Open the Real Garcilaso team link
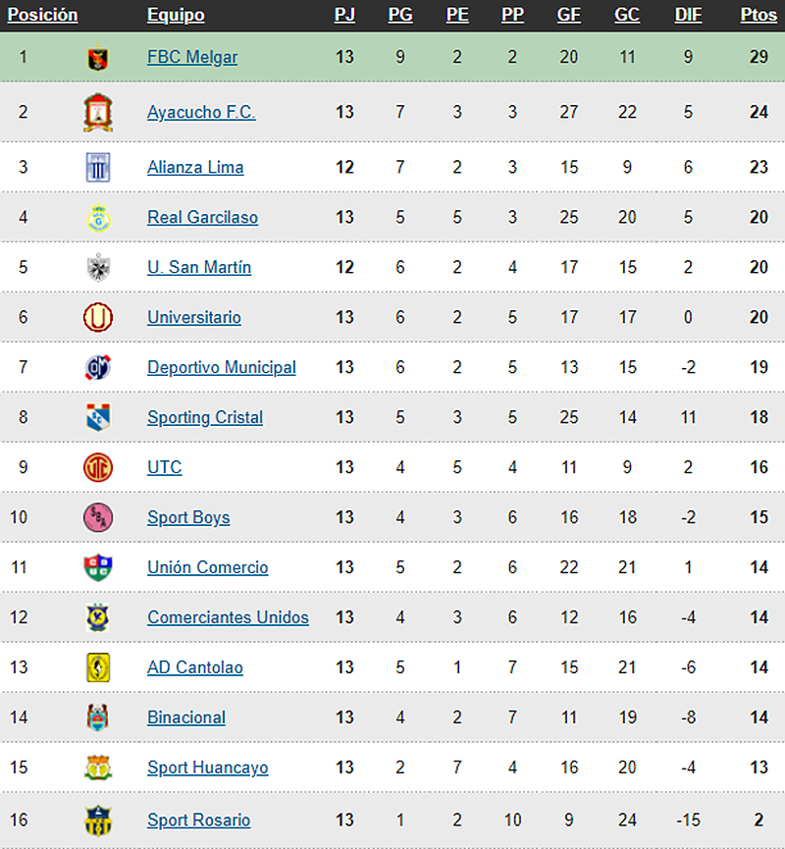The height and width of the screenshot is (849, 785). [x=202, y=217]
